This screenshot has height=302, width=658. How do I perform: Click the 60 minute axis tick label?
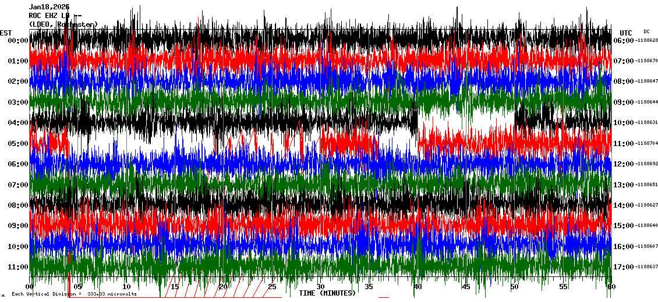pyautogui.click(x=611, y=287)
